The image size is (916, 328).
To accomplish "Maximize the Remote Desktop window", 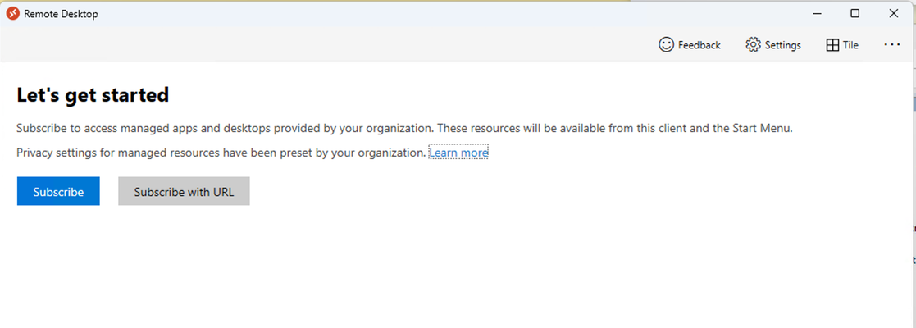I will [x=854, y=13].
